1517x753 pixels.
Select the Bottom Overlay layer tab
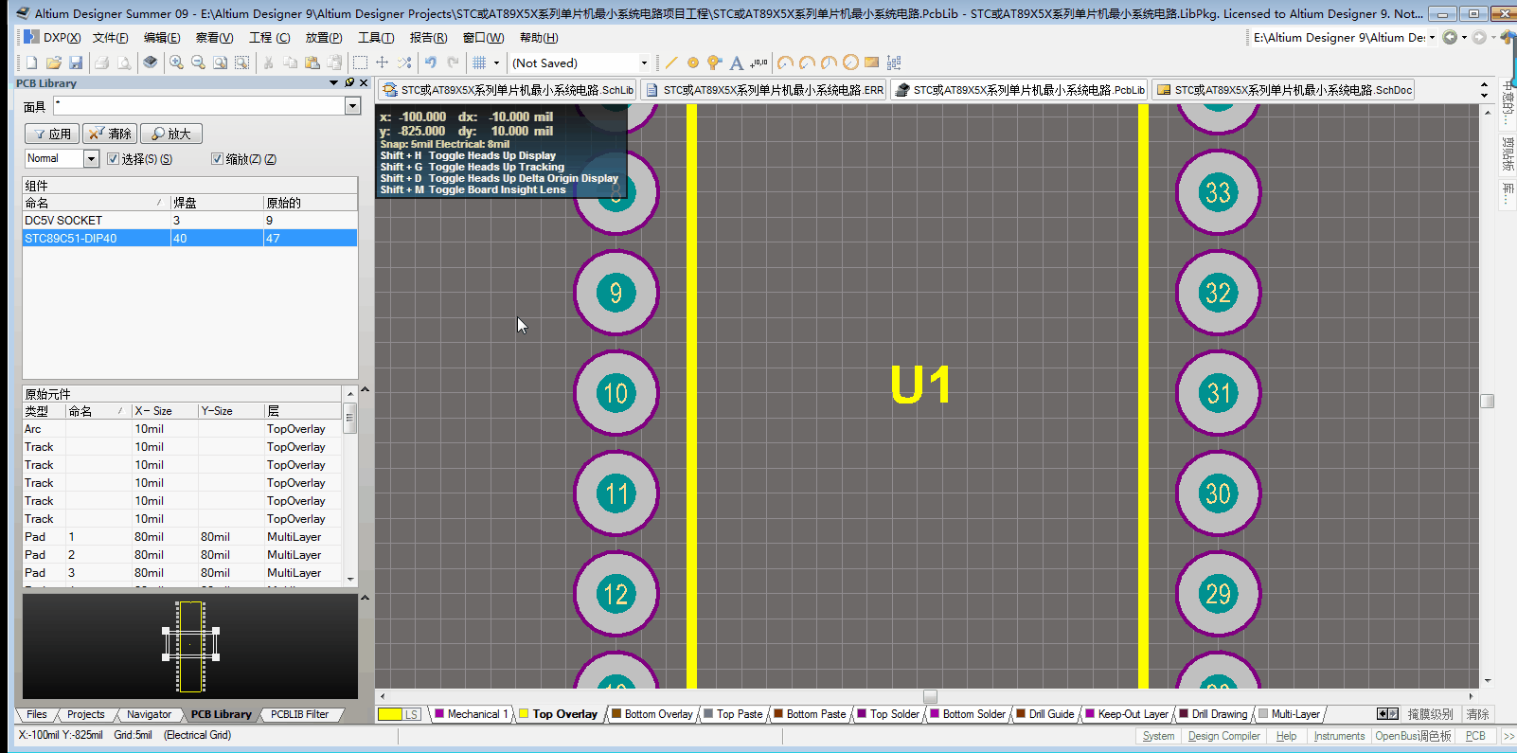[651, 714]
